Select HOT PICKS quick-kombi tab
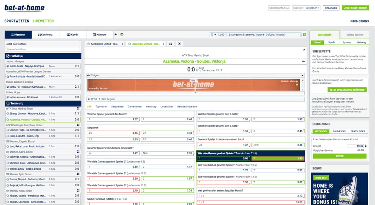 pyautogui.click(x=321, y=131)
